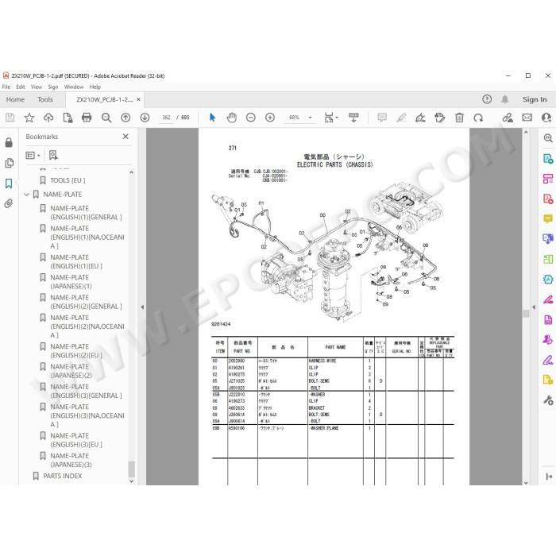
Task: Switch to the Tools tab
Action: [x=45, y=99]
